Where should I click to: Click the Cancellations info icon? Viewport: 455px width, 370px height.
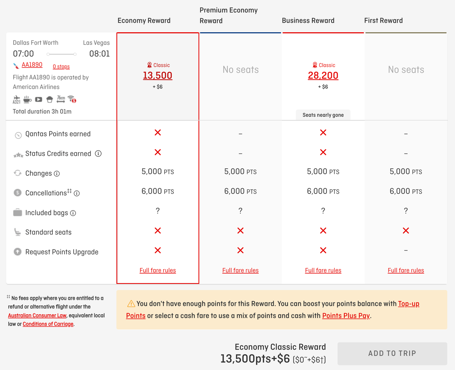(77, 193)
